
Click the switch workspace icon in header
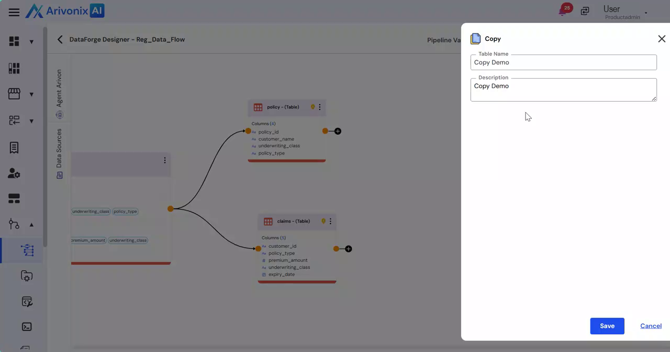[x=585, y=11]
